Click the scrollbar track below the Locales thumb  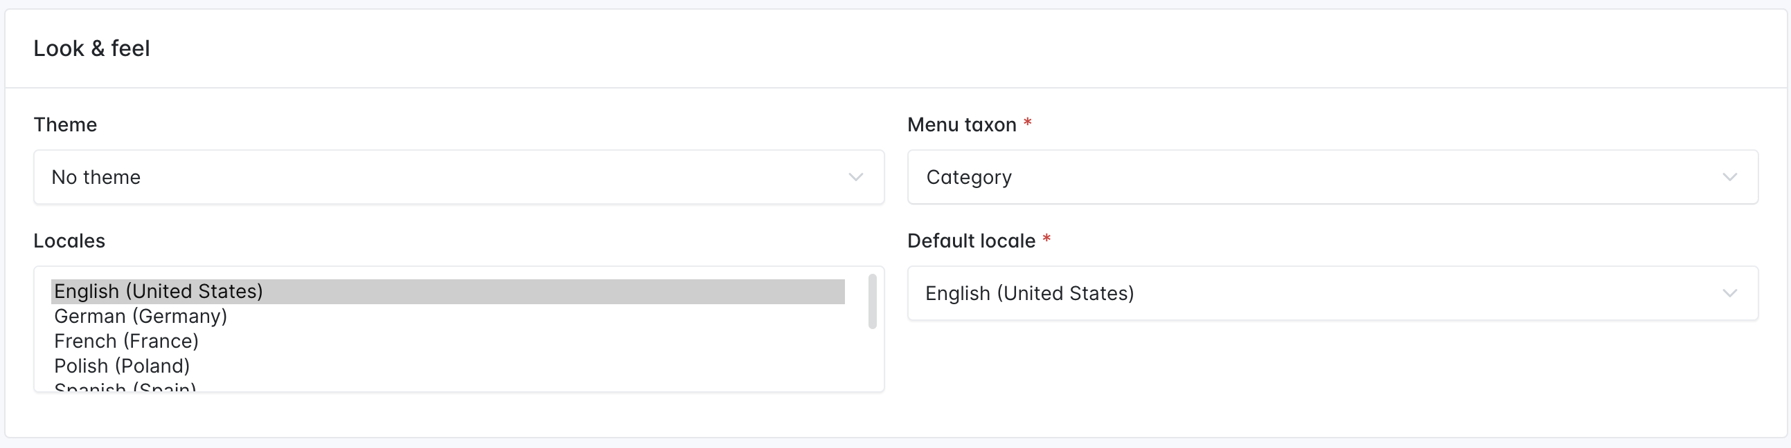[872, 359]
